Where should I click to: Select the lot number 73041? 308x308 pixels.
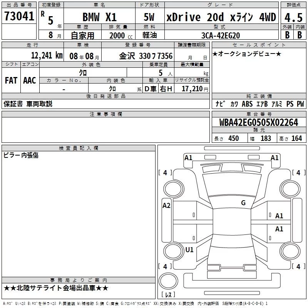coord(19,16)
